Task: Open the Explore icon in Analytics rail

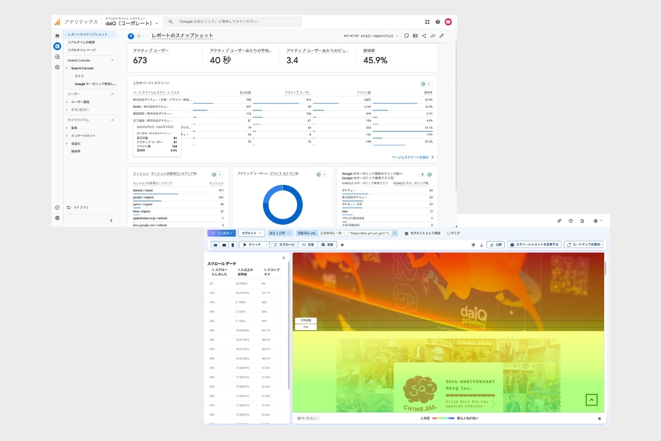Action: [58, 56]
